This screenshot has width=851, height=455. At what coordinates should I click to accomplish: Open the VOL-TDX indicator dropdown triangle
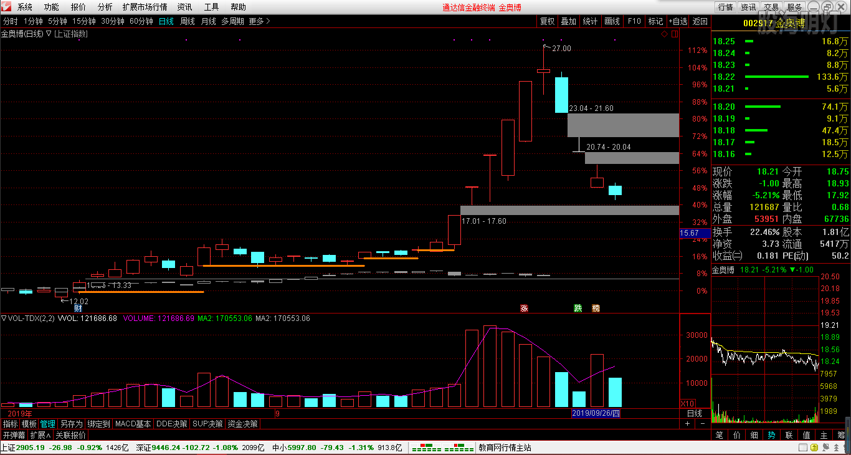[x=4, y=318]
